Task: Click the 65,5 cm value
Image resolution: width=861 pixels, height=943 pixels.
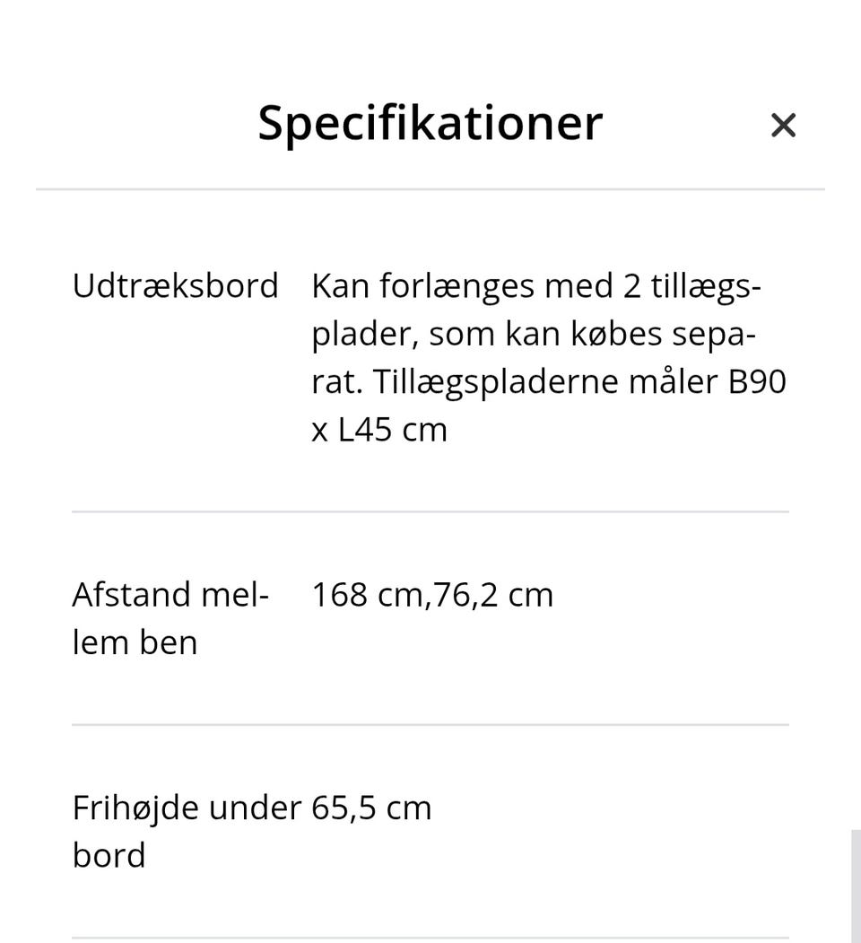Action: (371, 808)
